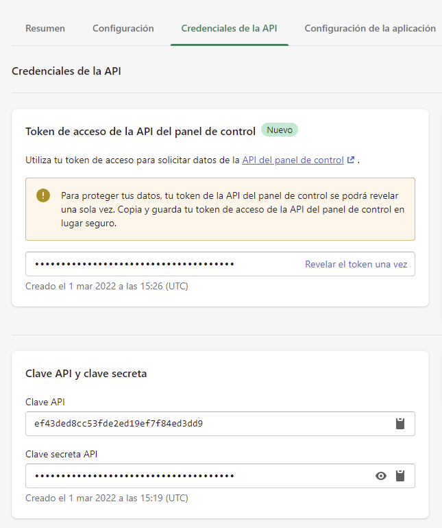Switch to the Configuración tab
The height and width of the screenshot is (528, 442).
pos(123,28)
